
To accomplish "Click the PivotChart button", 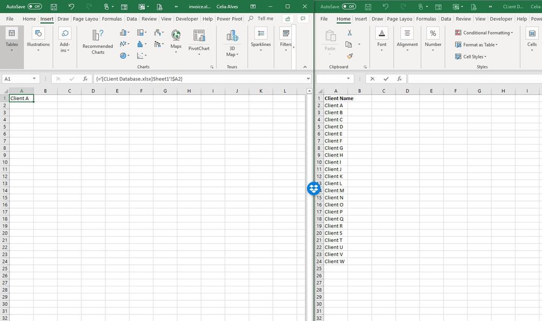I will point(199,42).
